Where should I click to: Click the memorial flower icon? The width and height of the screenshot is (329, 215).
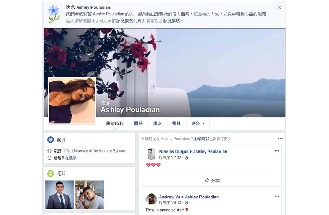pos(53,13)
